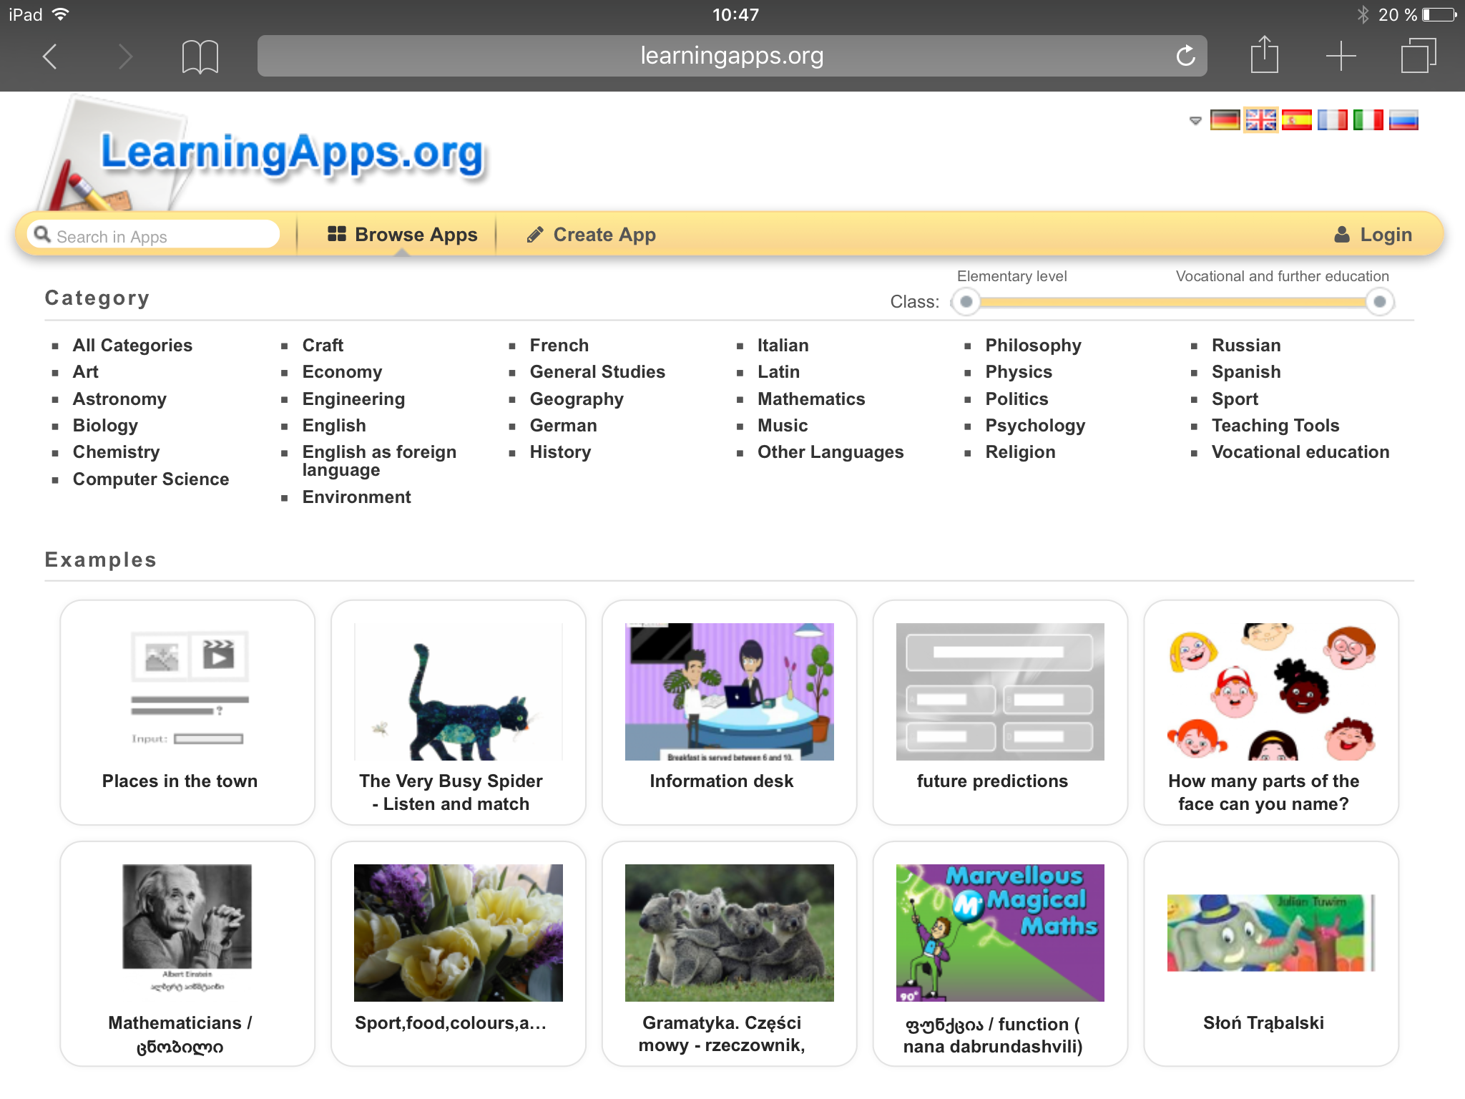
Task: Choose the Teaching Tools category
Action: tap(1275, 426)
